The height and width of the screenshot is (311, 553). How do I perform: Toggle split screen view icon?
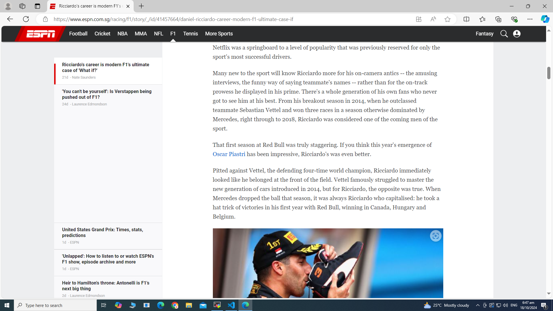[x=466, y=19]
